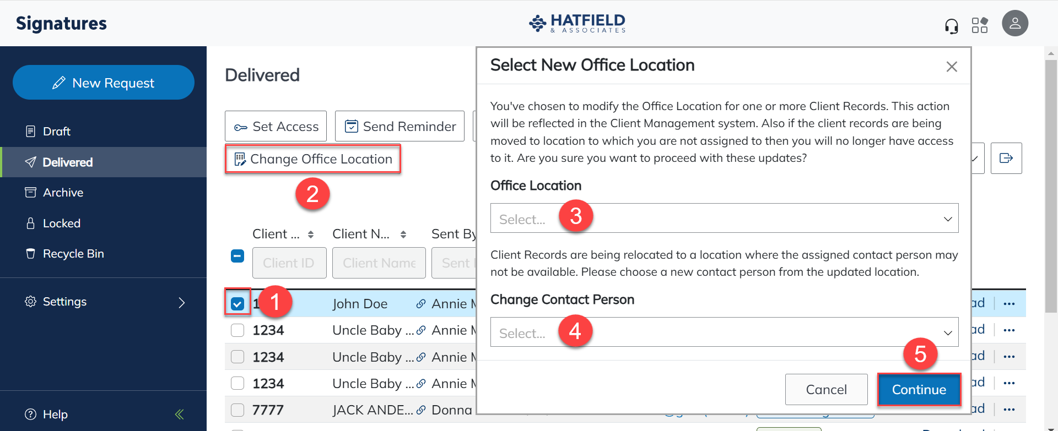This screenshot has width=1058, height=431.
Task: Uncheck the John Doe row checkbox
Action: [x=237, y=304]
